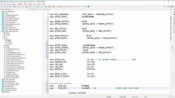Image resolution: width=175 pixels, height=98 pixels.
Task: Open the Project Explorer view menu
Action: coord(37,9)
